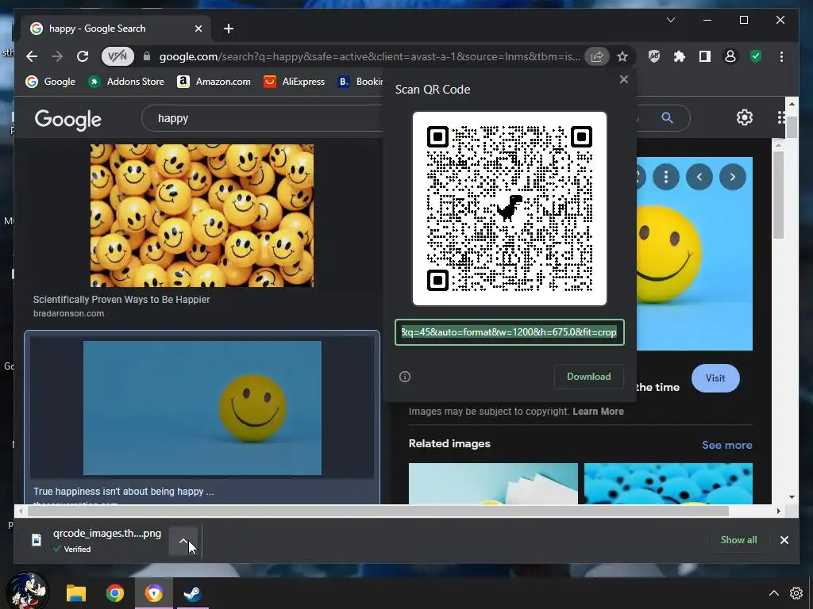Click the Visit button
The image size is (813, 609).
pyautogui.click(x=715, y=378)
